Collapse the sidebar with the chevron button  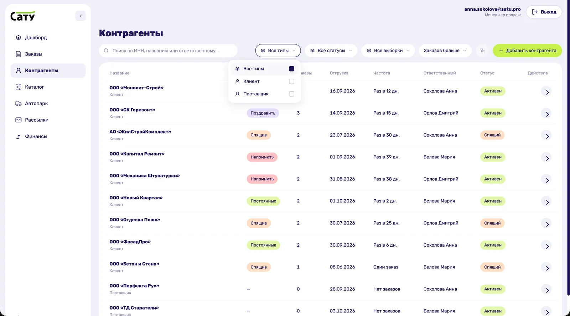81,16
